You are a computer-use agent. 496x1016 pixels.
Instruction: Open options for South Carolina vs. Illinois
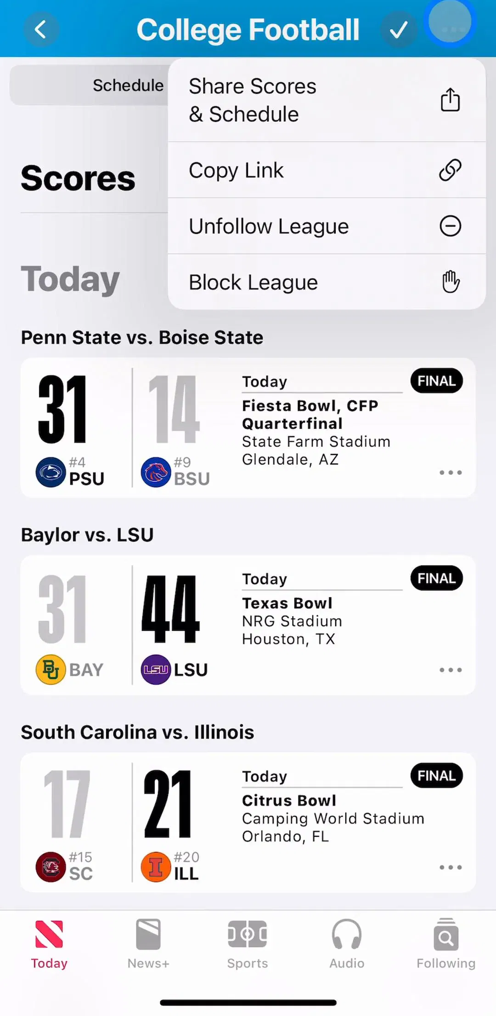tap(451, 867)
